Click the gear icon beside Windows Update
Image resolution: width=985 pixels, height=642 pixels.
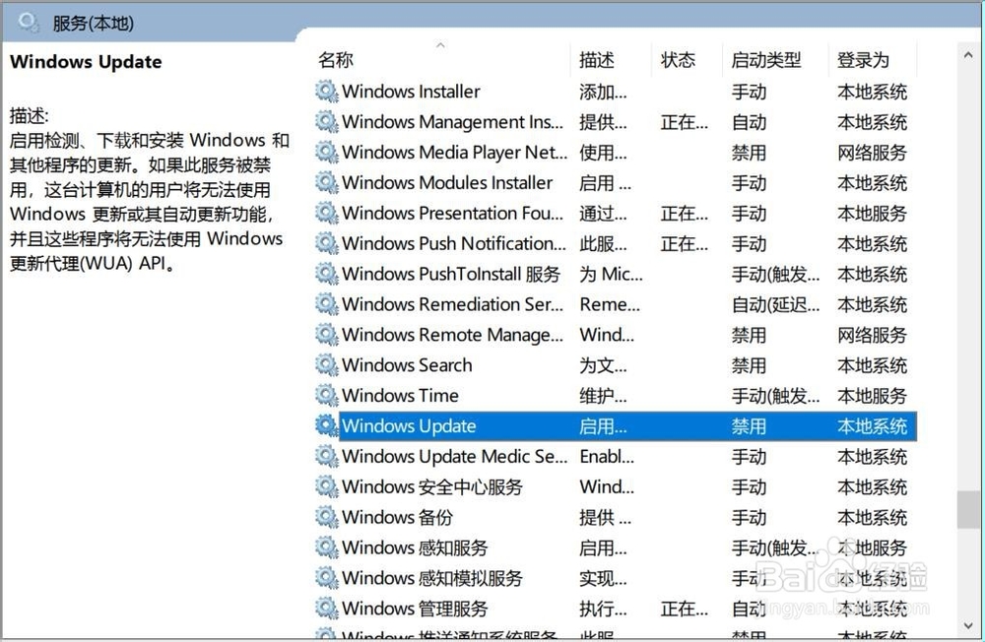pos(326,426)
